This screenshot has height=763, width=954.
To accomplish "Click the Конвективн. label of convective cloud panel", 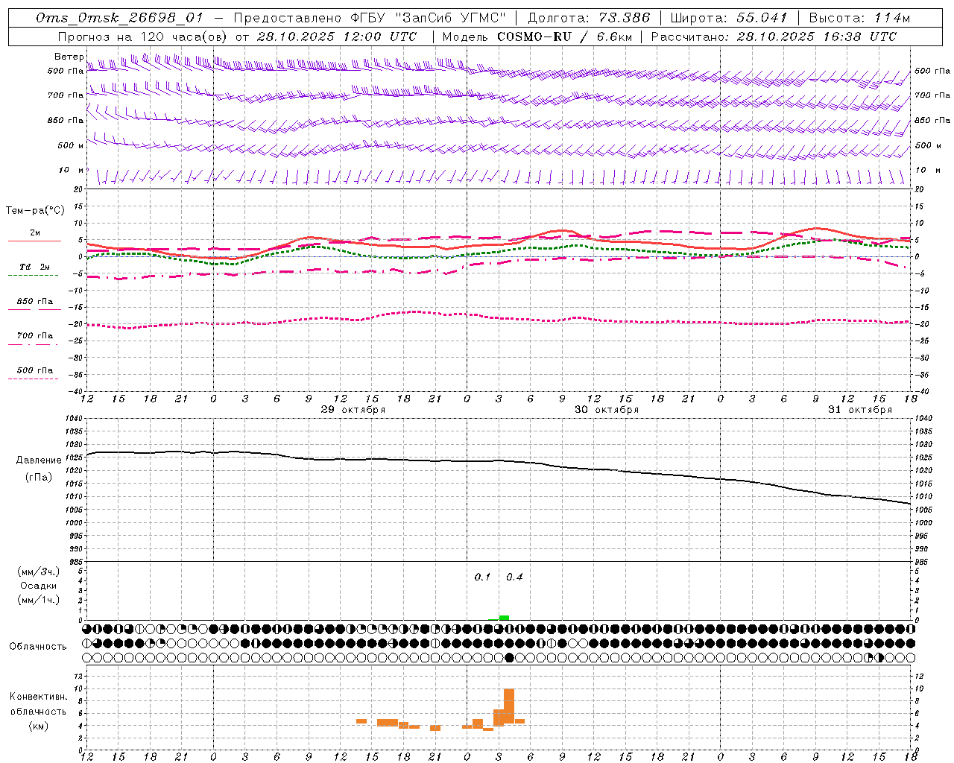I will [x=39, y=697].
